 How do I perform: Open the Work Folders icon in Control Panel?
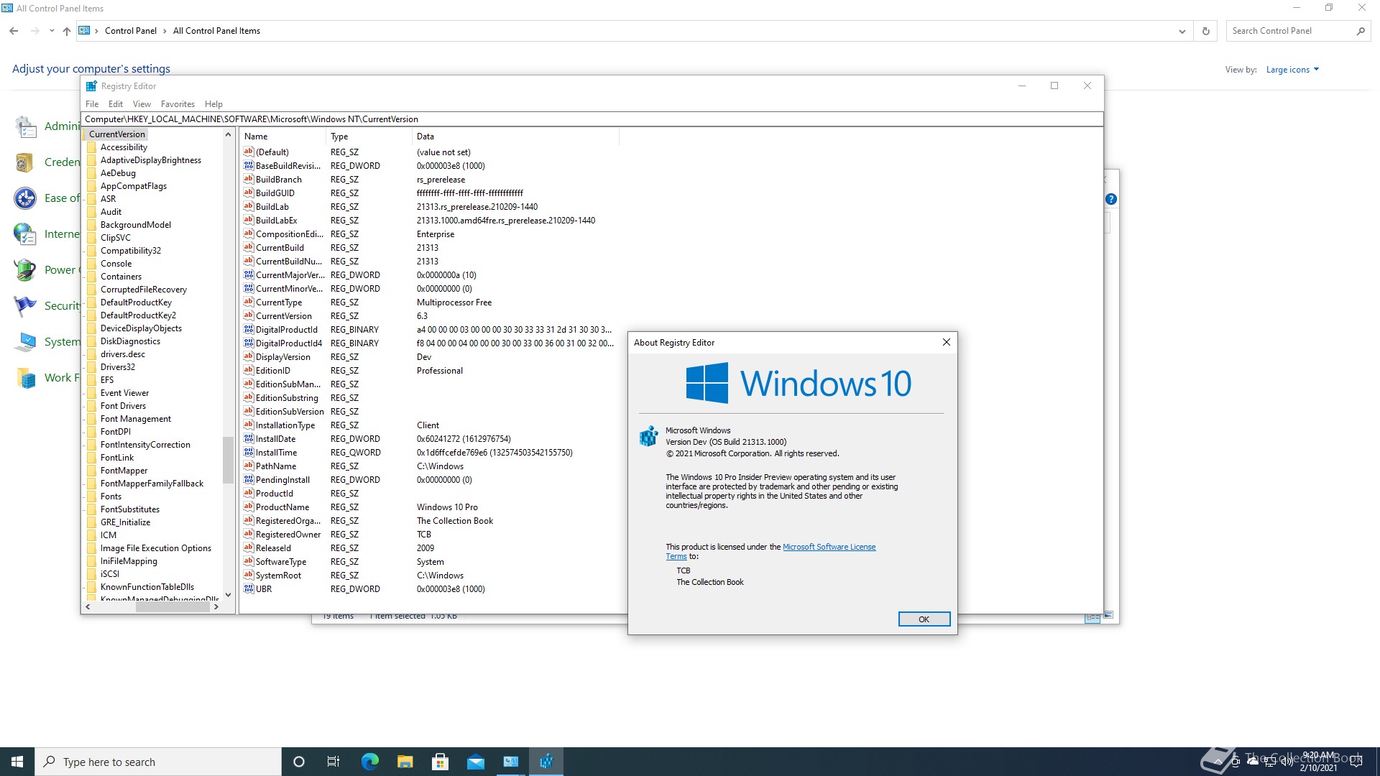pos(25,378)
